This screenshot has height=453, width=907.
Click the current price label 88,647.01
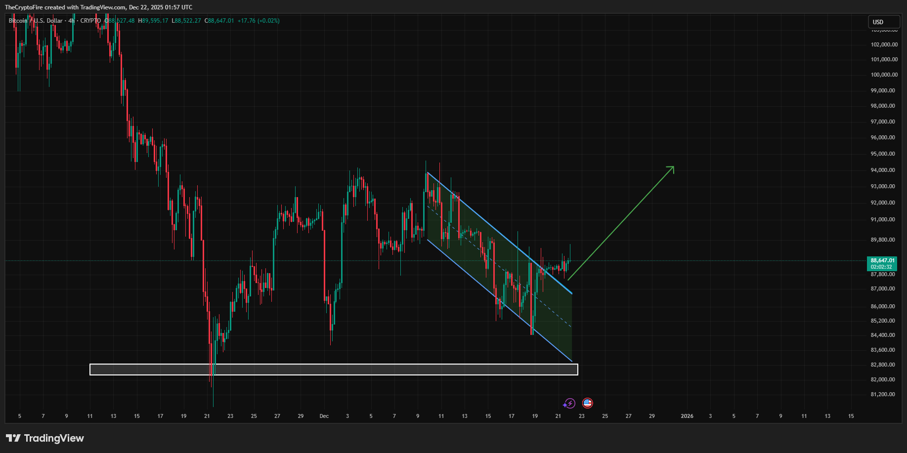882,260
